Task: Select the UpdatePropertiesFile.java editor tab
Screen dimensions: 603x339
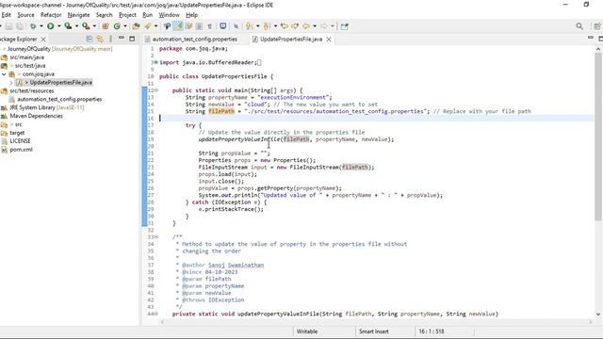Action: [x=291, y=40]
